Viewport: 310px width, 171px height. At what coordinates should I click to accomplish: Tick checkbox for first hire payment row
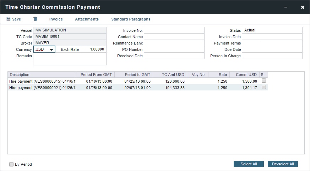tap(264, 81)
